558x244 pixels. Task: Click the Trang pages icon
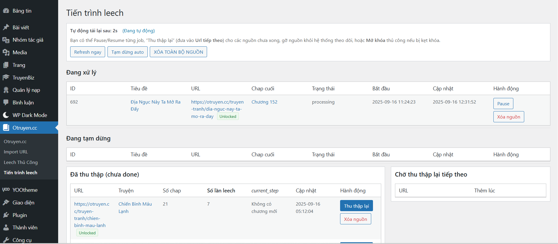click(x=6, y=65)
